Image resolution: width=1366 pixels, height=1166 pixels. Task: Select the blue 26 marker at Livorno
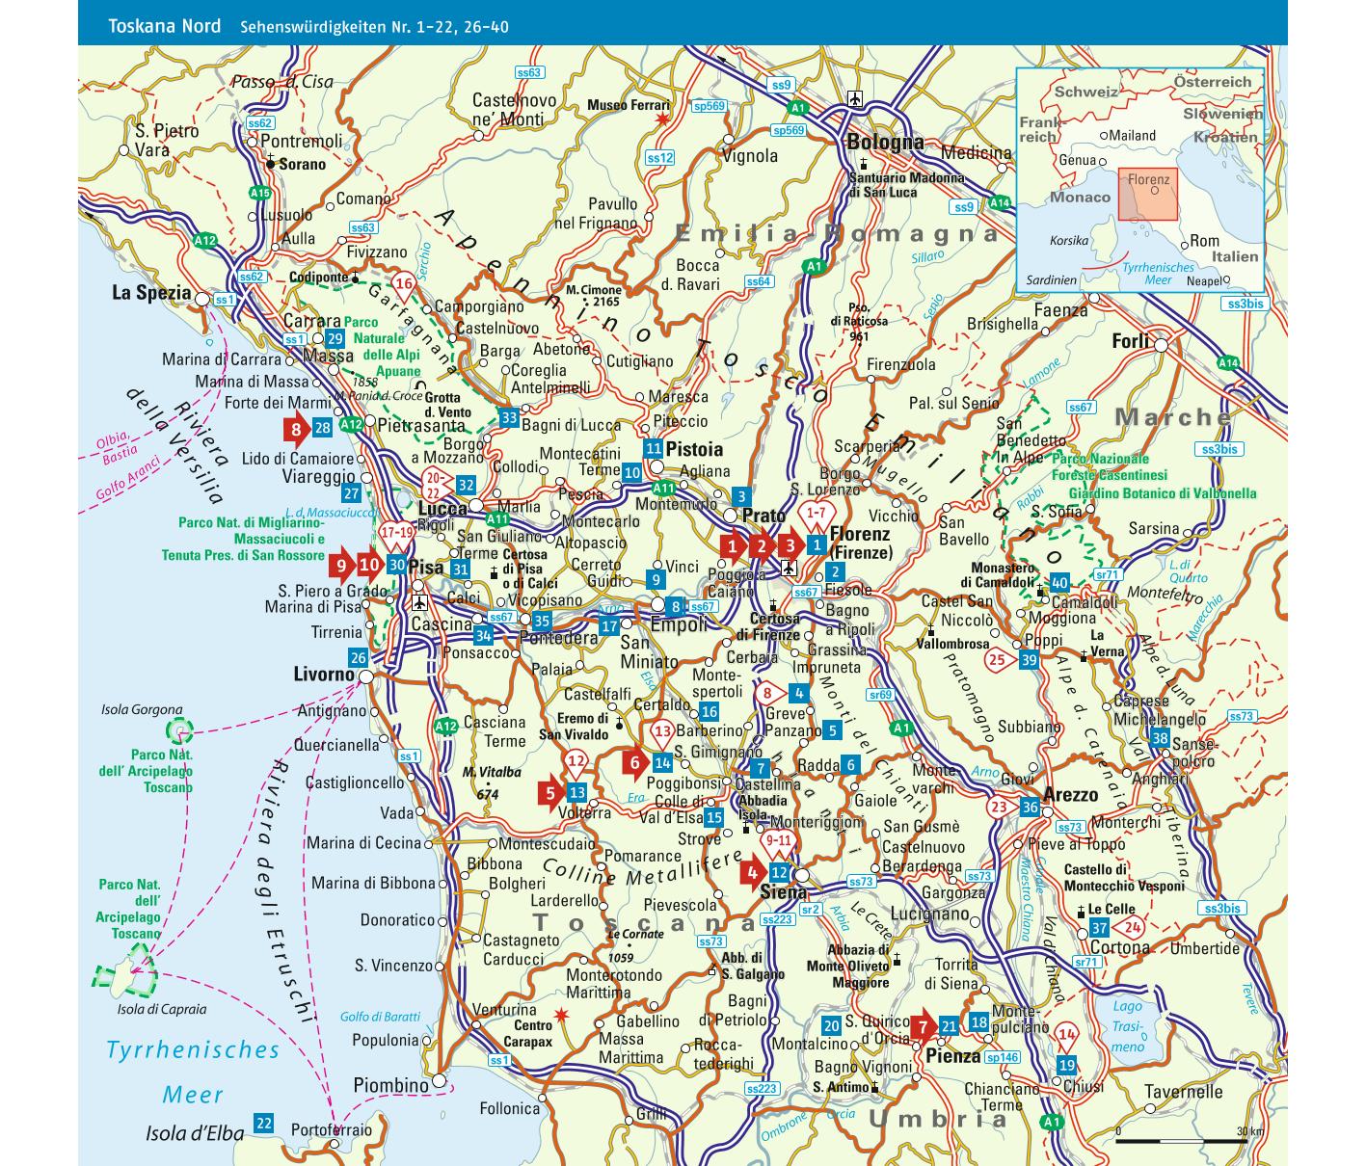pyautogui.click(x=359, y=658)
